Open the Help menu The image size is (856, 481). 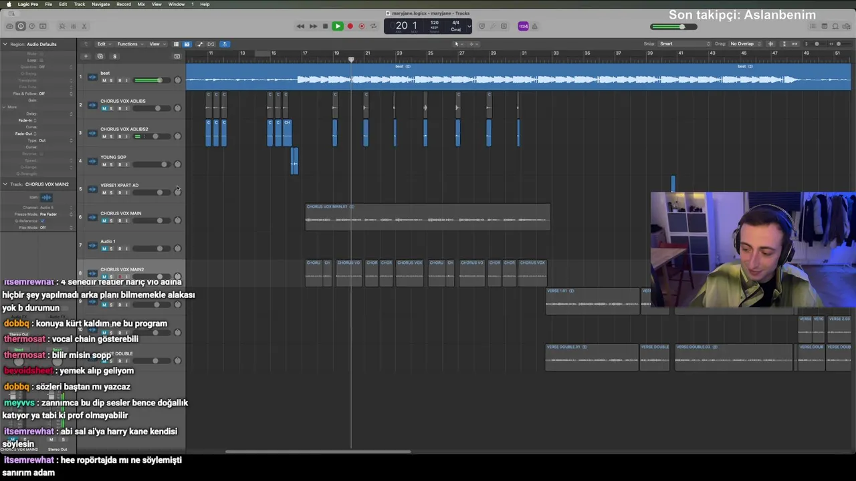coord(205,4)
